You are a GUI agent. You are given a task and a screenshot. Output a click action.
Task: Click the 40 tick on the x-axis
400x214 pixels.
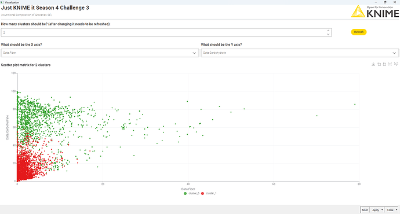[188, 184]
